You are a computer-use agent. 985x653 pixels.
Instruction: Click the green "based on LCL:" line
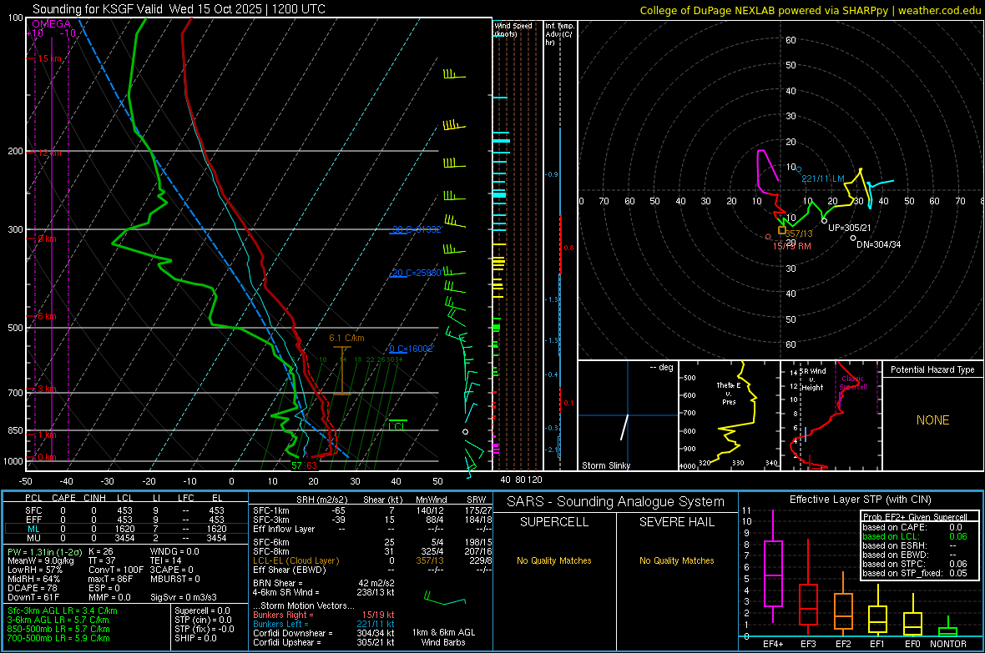click(915, 536)
